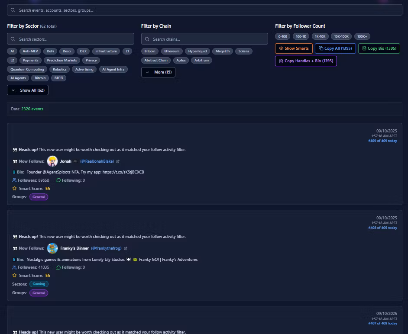Click the followers icon in Jonah's card

(x=14, y=180)
